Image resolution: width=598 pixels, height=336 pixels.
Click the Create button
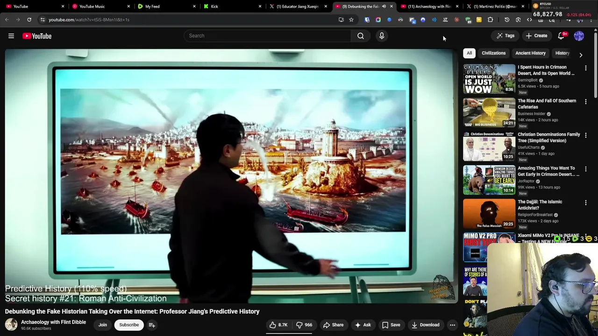coord(536,36)
